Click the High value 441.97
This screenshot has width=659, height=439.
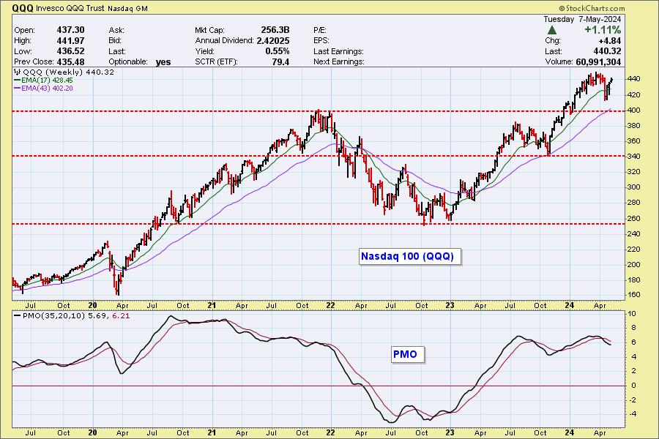(x=70, y=41)
